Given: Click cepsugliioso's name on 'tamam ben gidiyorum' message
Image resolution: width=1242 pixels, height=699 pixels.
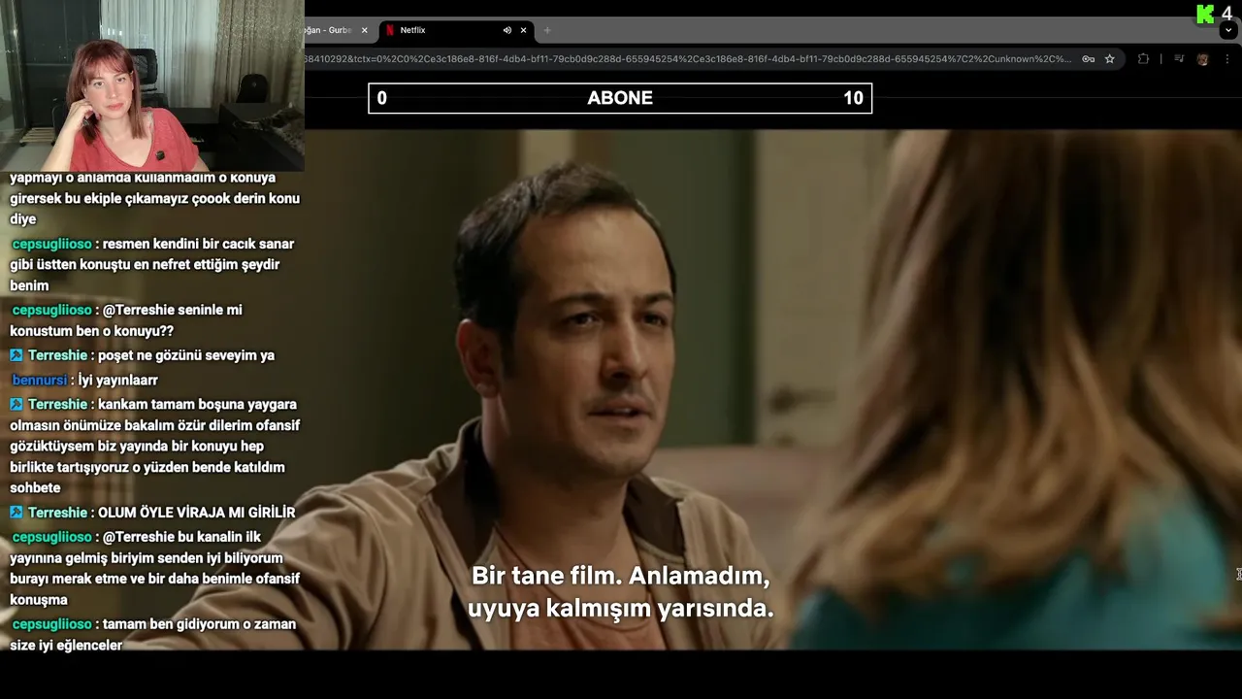Looking at the screenshot, I should pyautogui.click(x=51, y=624).
